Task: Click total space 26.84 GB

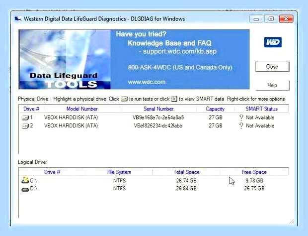Action: click(186, 188)
